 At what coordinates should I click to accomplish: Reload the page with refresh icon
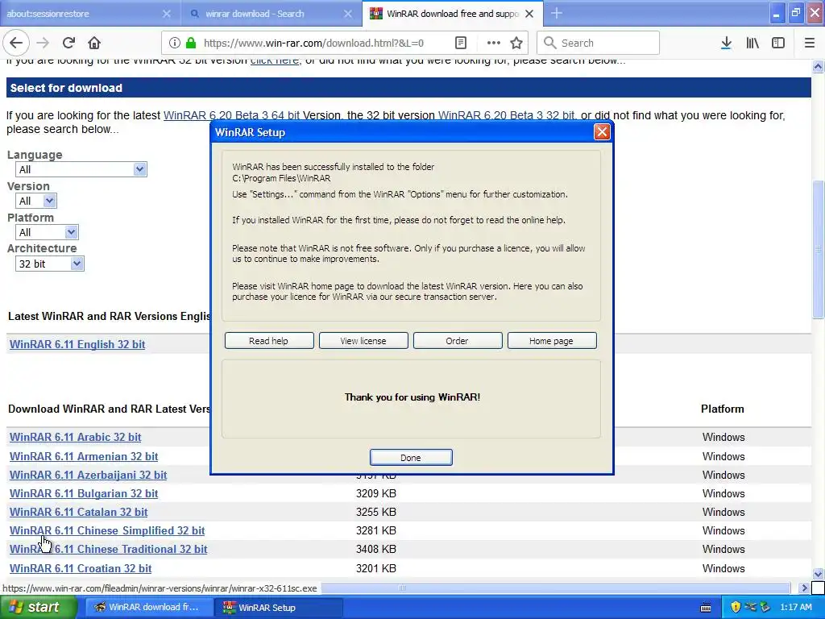pyautogui.click(x=68, y=44)
